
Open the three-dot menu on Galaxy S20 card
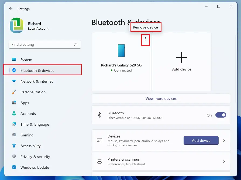coord(145,39)
